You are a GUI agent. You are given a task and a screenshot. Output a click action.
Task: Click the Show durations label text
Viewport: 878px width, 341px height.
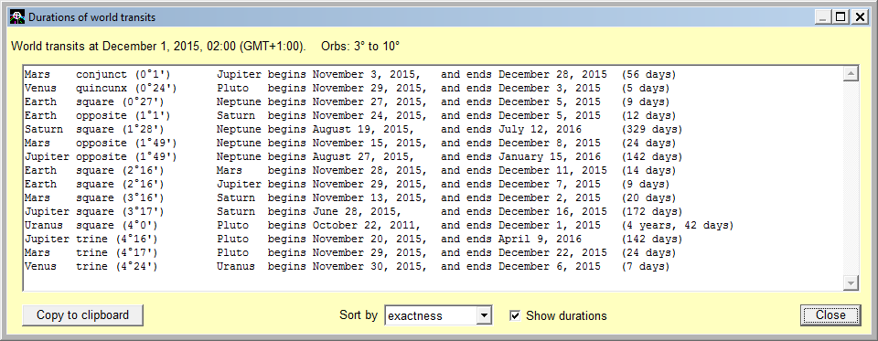566,315
